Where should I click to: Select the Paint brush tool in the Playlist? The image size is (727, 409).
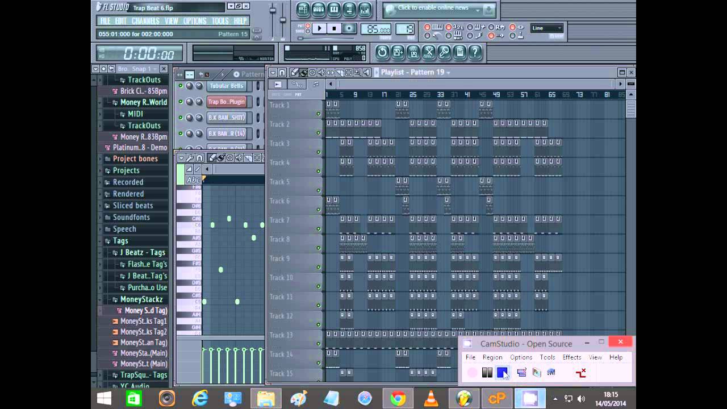303,73
